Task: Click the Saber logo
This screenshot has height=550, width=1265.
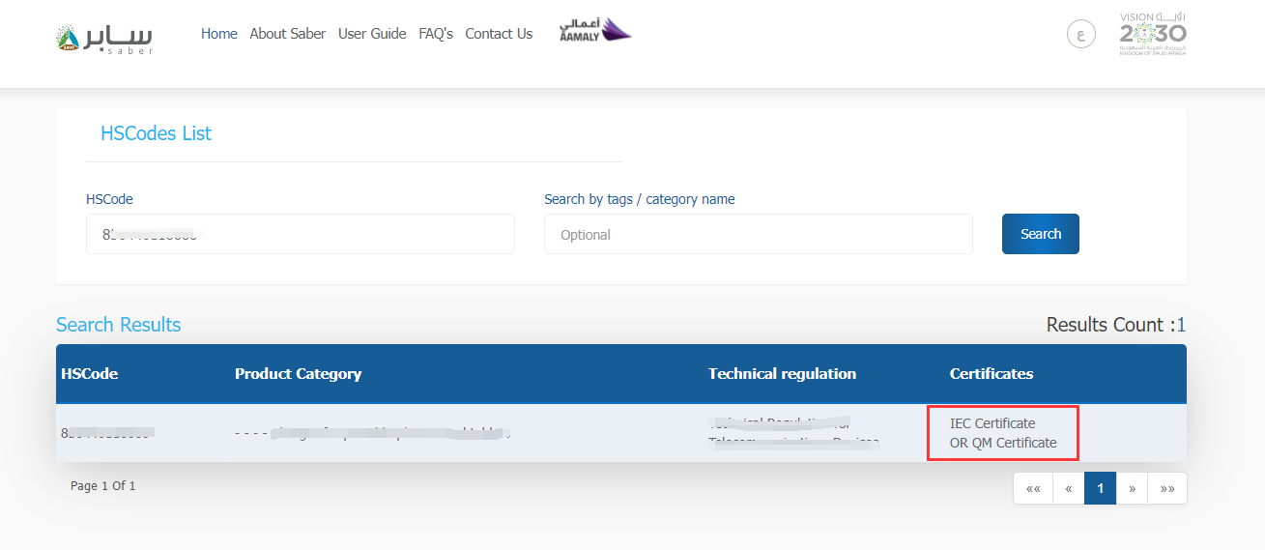Action: coord(104,36)
